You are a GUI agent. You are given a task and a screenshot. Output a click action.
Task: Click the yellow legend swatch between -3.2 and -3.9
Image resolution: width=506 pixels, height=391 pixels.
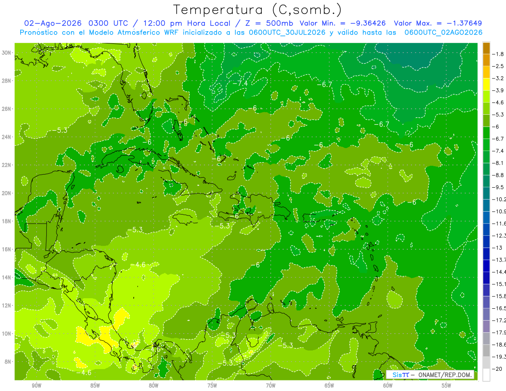[486, 84]
